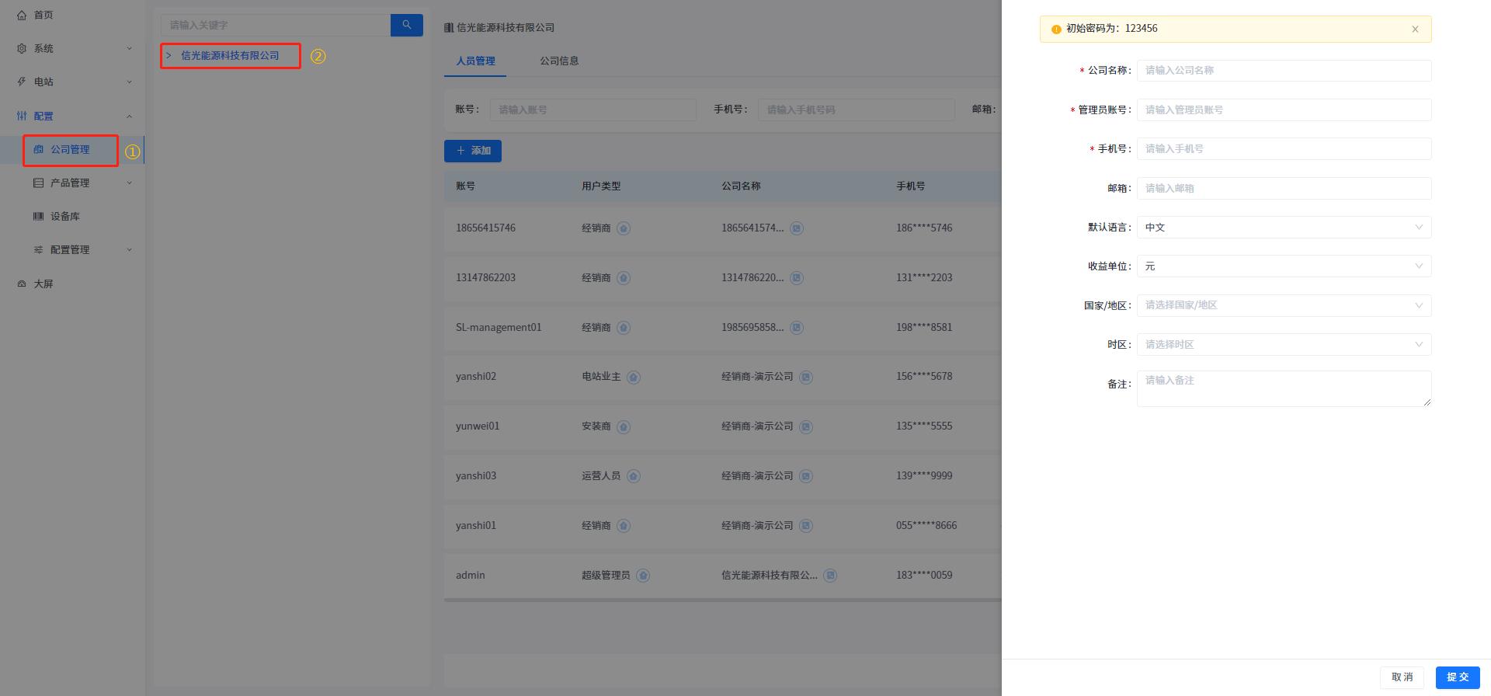
Task: Open the 收益单位 dropdown
Action: (1283, 266)
